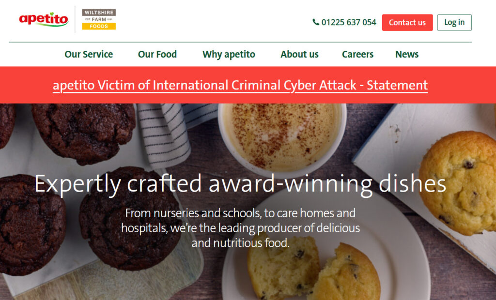
Task: Open the Contact us button
Action: tap(407, 22)
